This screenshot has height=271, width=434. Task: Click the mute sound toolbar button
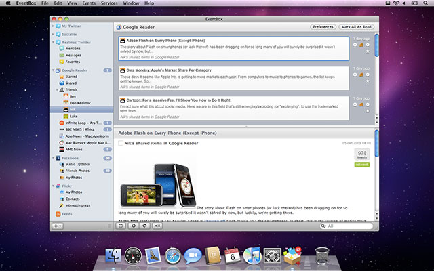click(x=157, y=226)
